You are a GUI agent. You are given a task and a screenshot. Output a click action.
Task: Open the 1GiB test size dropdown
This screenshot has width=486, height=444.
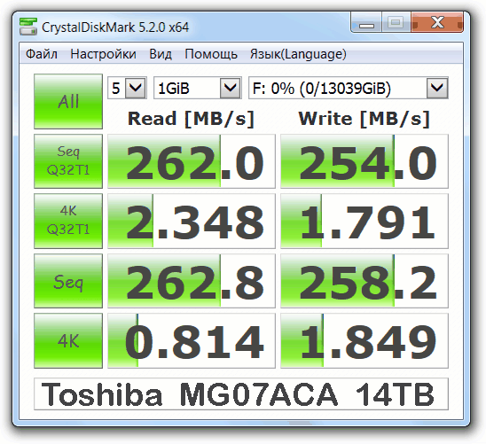198,88
